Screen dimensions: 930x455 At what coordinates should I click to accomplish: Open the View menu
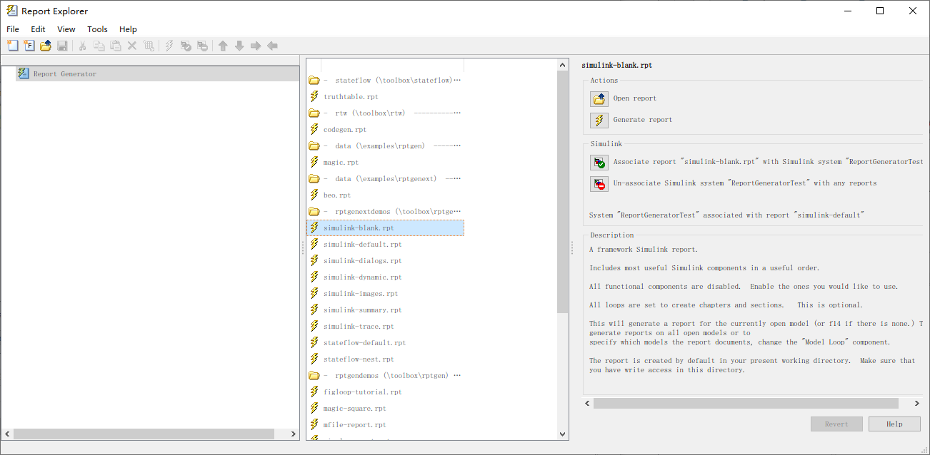tap(66, 29)
